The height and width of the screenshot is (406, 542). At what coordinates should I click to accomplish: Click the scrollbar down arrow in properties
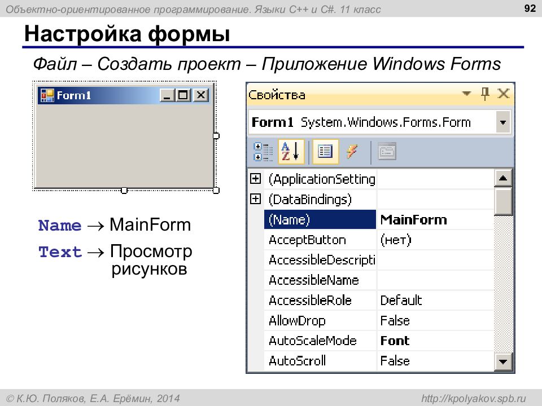click(x=503, y=362)
